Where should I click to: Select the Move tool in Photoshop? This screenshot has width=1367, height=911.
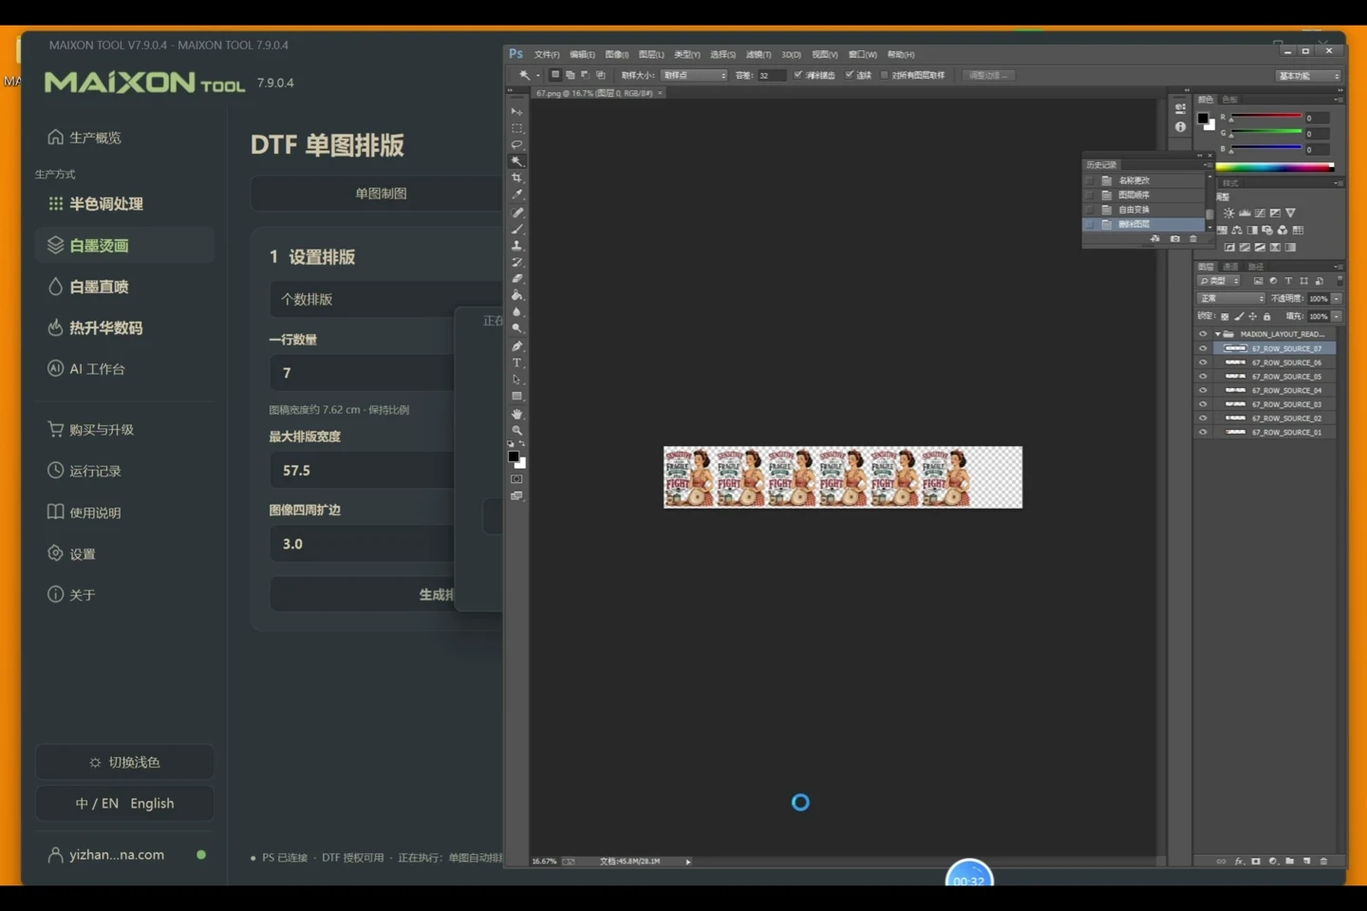(x=516, y=111)
